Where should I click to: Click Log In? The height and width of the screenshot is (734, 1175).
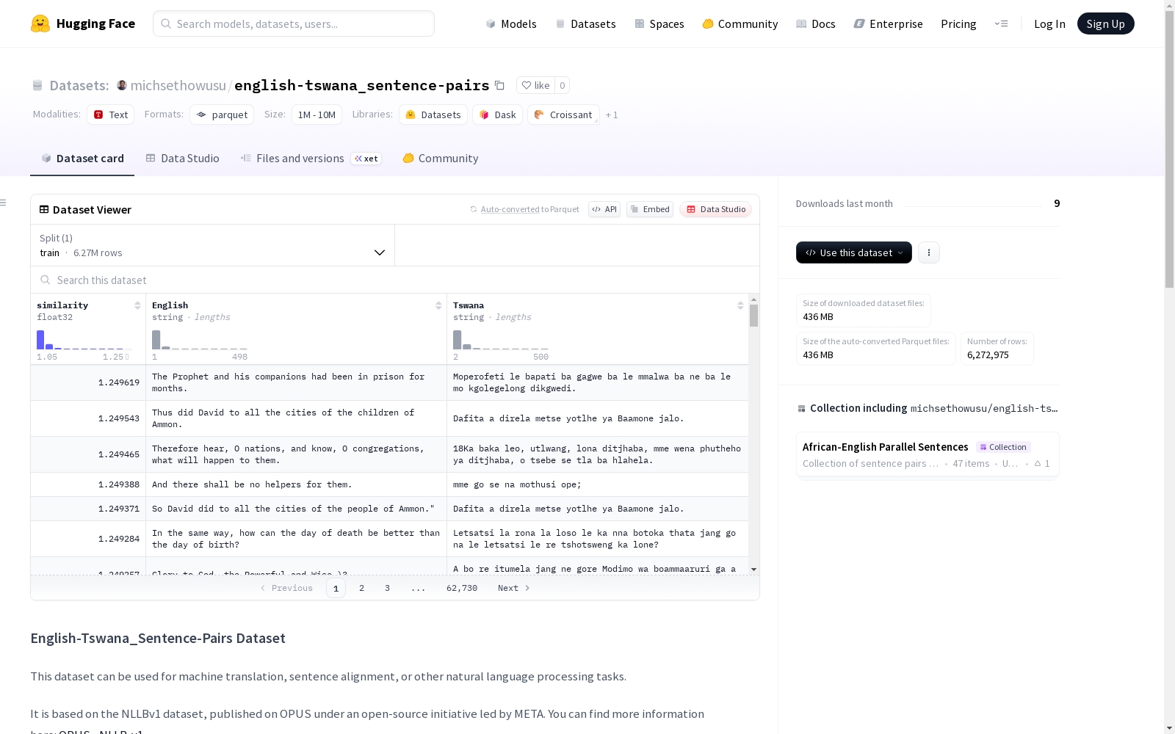[x=1049, y=23]
